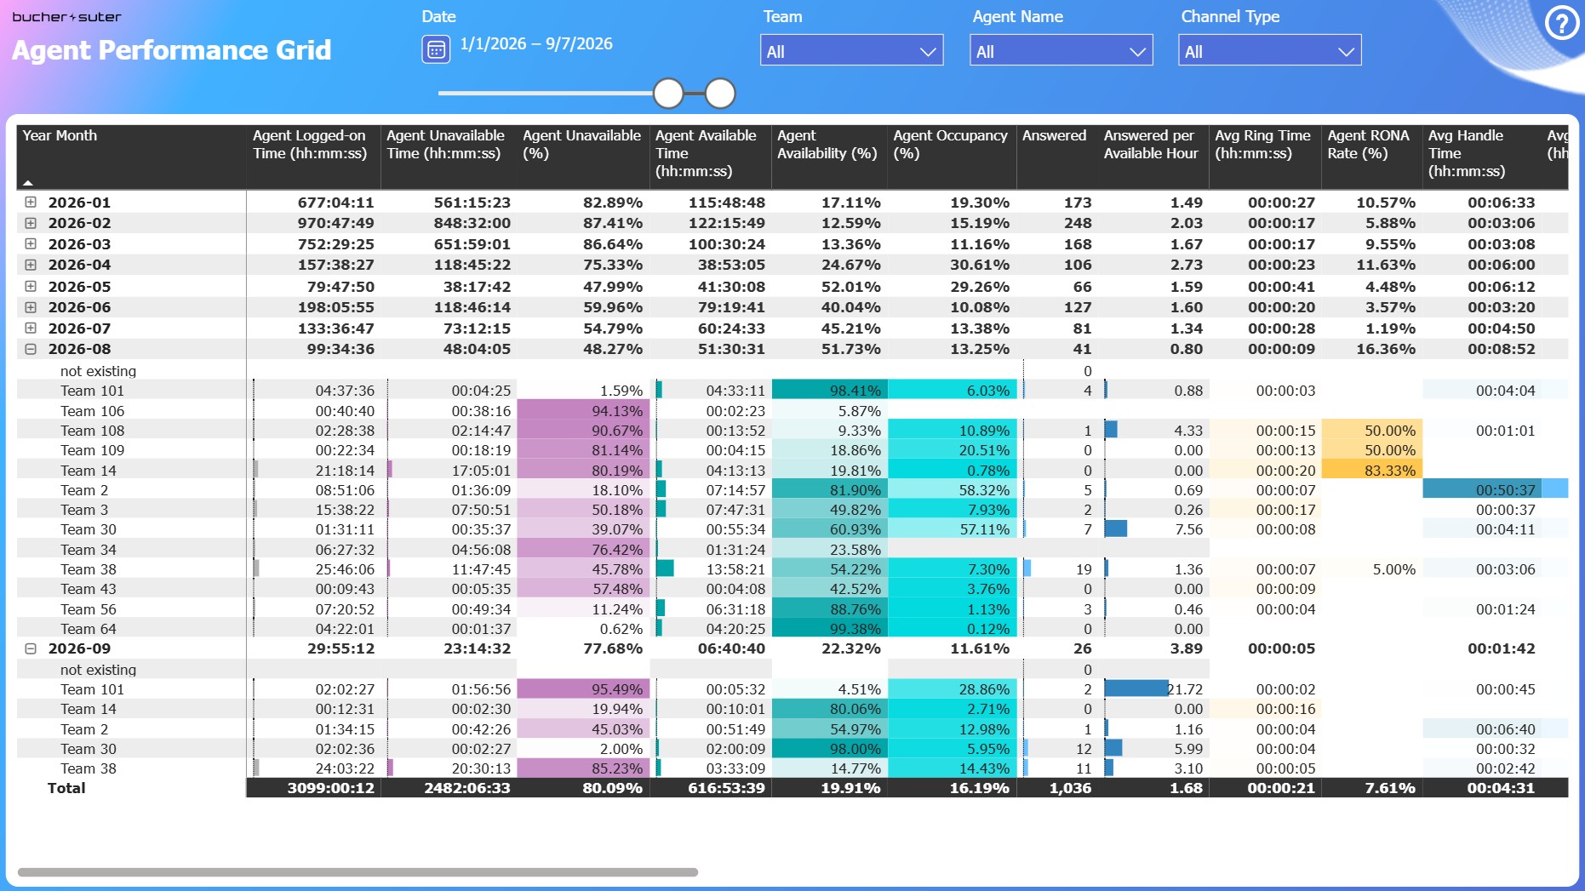Expand the 2026-04 row
1585x891 pixels.
pyautogui.click(x=31, y=265)
